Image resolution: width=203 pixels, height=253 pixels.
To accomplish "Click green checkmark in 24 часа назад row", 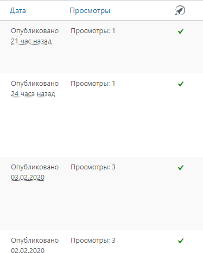I will click(x=181, y=84).
